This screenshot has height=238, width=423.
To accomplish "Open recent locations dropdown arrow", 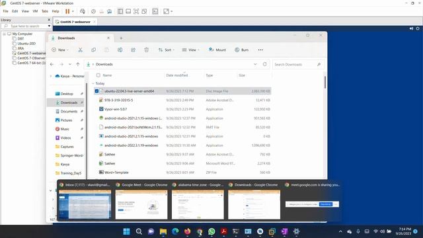I will point(70,64).
